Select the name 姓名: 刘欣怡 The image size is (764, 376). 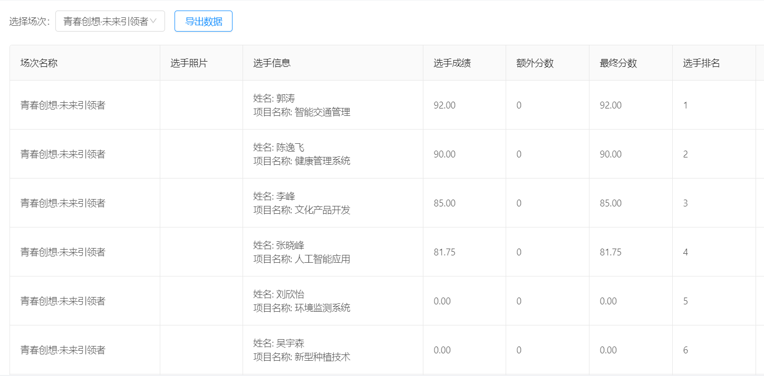(x=279, y=294)
